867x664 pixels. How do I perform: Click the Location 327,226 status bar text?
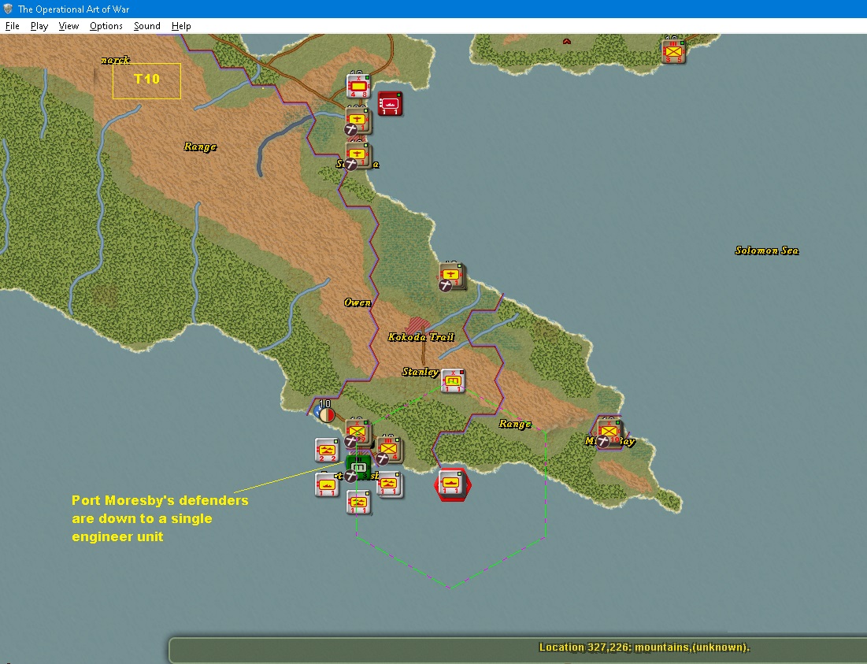pyautogui.click(x=645, y=647)
